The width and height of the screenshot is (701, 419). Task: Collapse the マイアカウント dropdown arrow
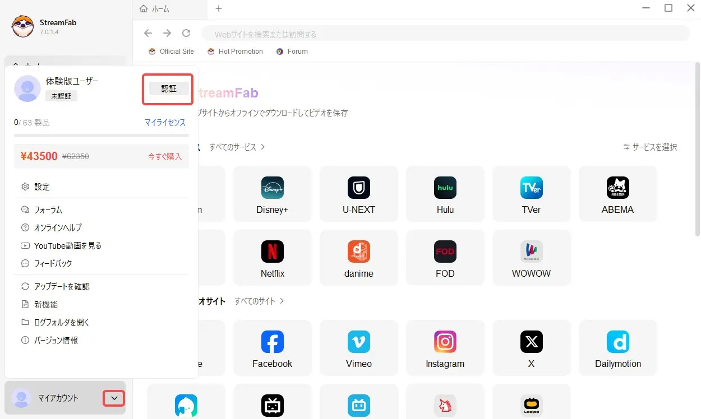[x=114, y=398]
